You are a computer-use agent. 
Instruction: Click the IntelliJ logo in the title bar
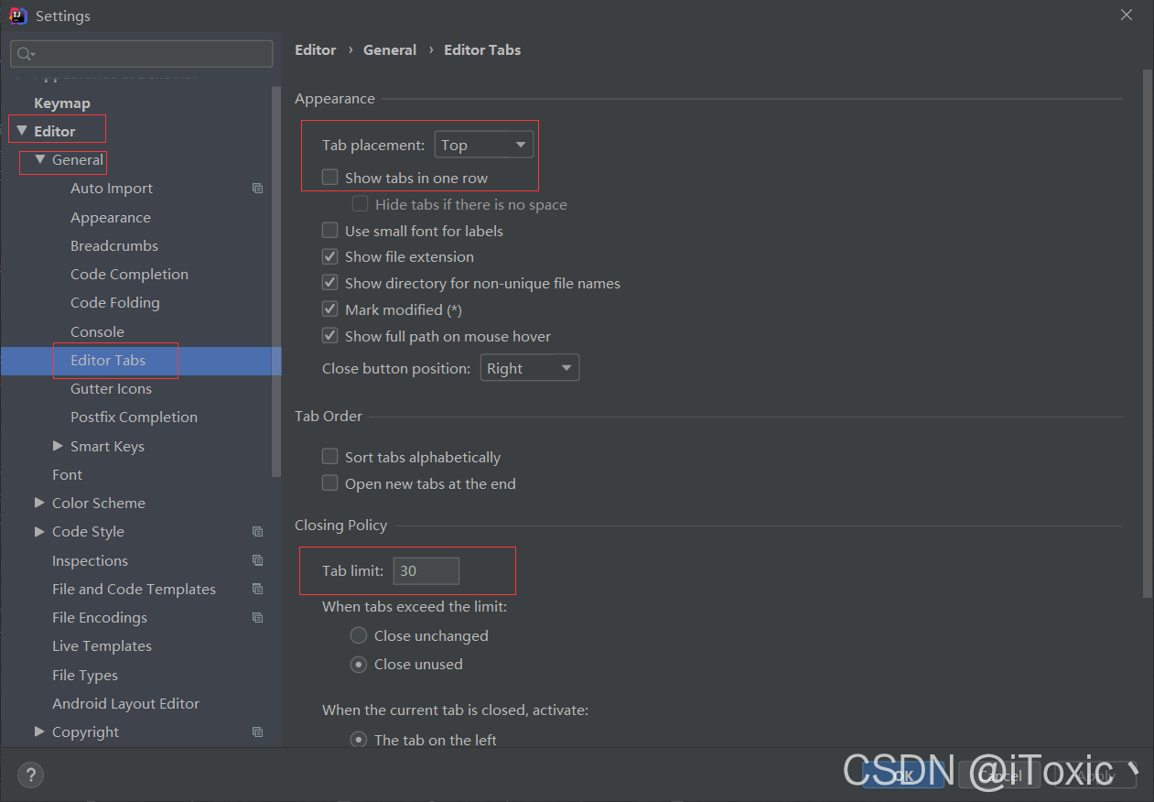[18, 16]
